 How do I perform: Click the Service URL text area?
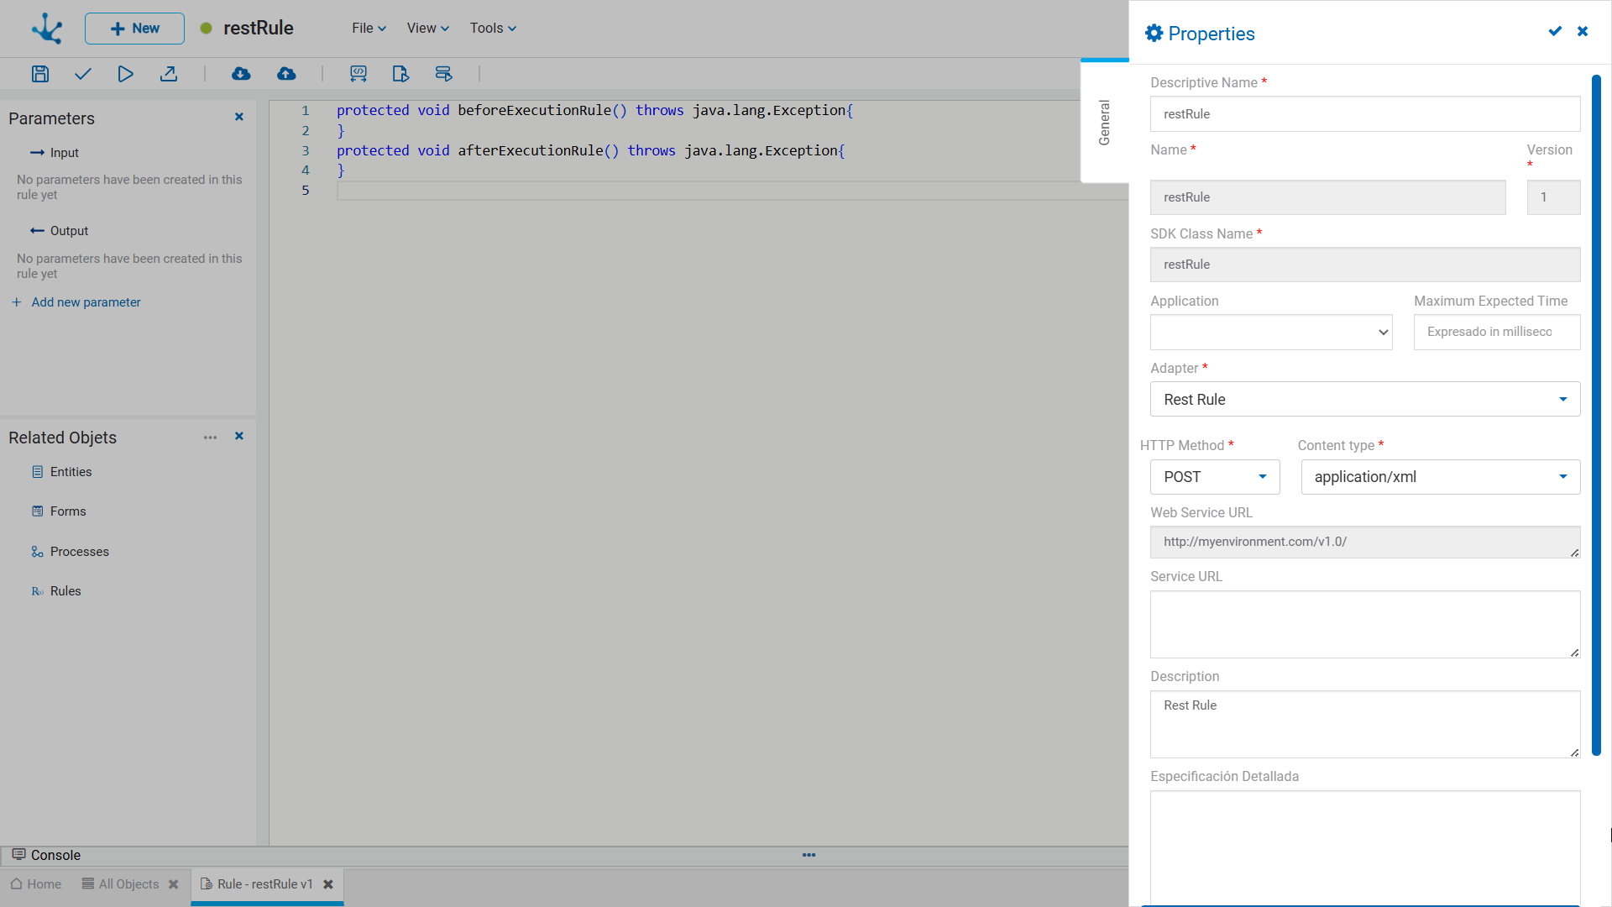coord(1365,624)
